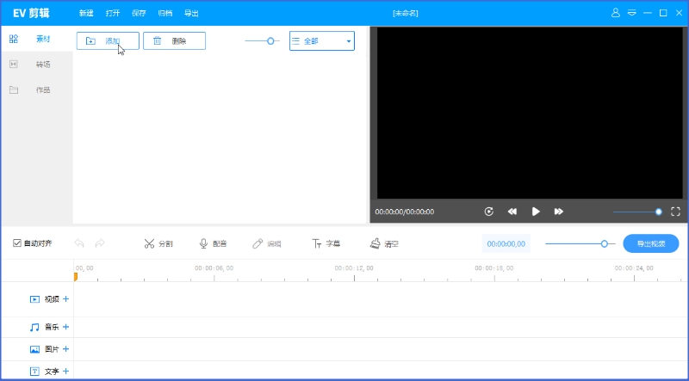Enter fullscreen preview mode
Viewport: 689px width, 381px height.
(x=675, y=212)
